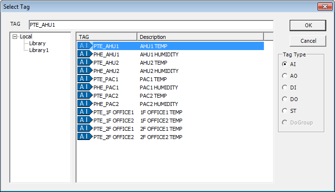Click the PAC2 HUMIDITY description cell
335x192 pixels.
[159, 104]
